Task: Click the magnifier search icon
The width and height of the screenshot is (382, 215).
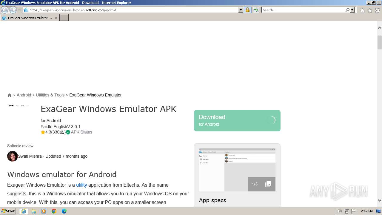Action: (x=347, y=10)
